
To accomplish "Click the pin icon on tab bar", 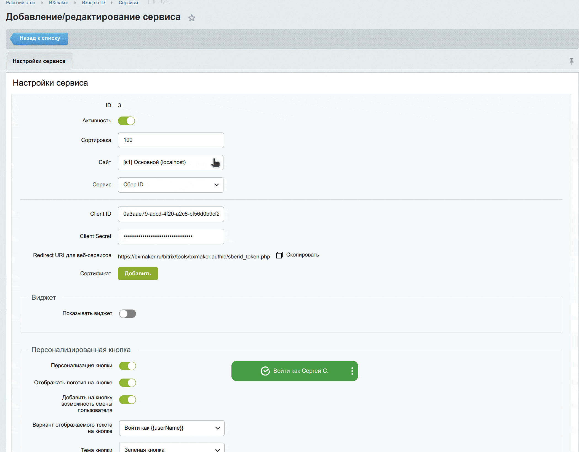I will [572, 61].
